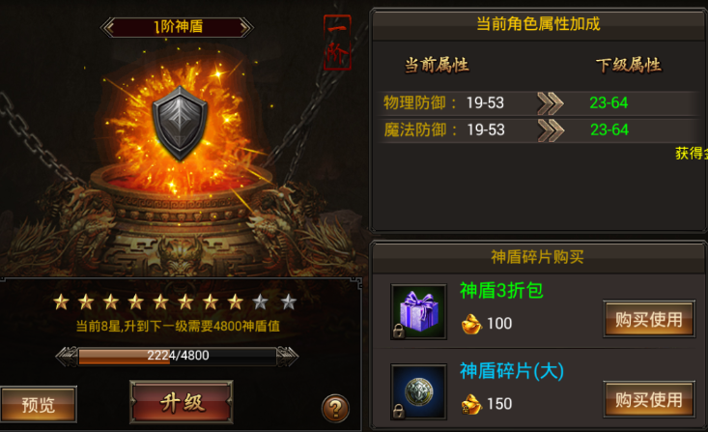708x432 pixels.
Task: Click 购买使用 for 神盾3折包
Action: (649, 319)
